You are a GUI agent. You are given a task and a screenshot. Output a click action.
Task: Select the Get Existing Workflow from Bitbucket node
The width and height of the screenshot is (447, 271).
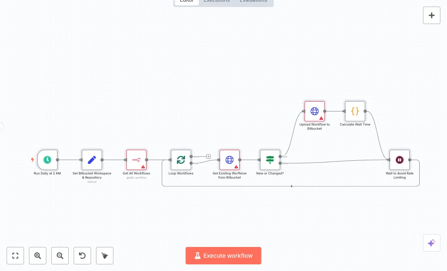pos(229,160)
